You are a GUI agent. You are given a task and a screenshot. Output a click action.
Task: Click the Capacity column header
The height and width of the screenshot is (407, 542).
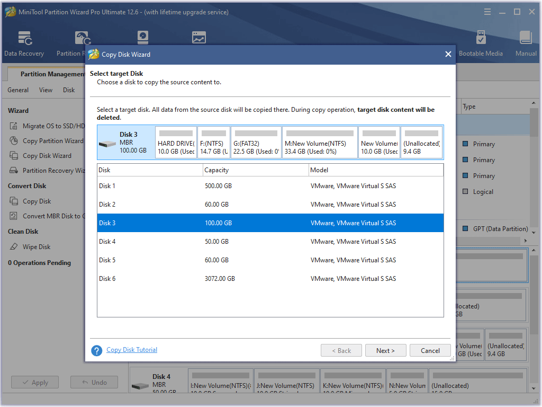click(x=256, y=170)
